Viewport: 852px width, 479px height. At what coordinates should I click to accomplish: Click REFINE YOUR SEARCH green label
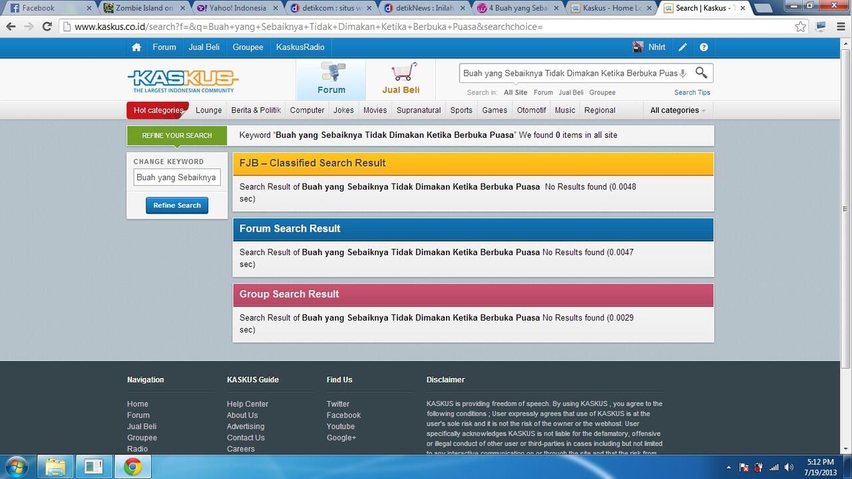point(177,136)
